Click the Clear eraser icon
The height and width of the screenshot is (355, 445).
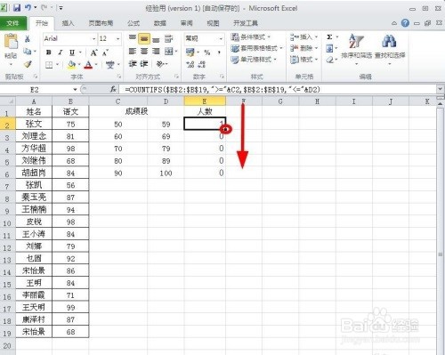click(x=329, y=60)
